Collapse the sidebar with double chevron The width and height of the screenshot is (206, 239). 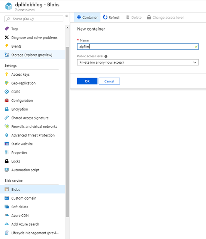(67, 16)
